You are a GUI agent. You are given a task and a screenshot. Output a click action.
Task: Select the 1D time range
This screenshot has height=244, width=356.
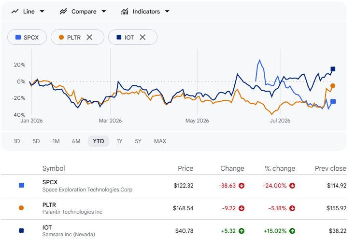click(x=16, y=141)
